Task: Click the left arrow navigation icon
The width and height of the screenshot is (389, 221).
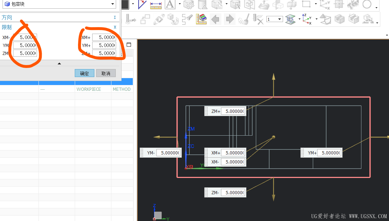Action: [215, 19]
